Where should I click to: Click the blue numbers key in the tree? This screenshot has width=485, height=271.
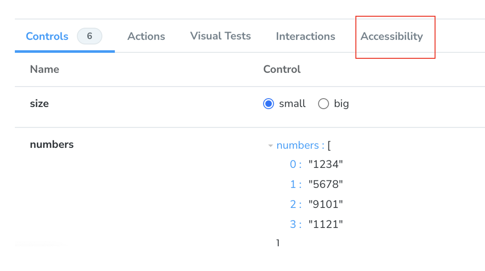point(298,145)
